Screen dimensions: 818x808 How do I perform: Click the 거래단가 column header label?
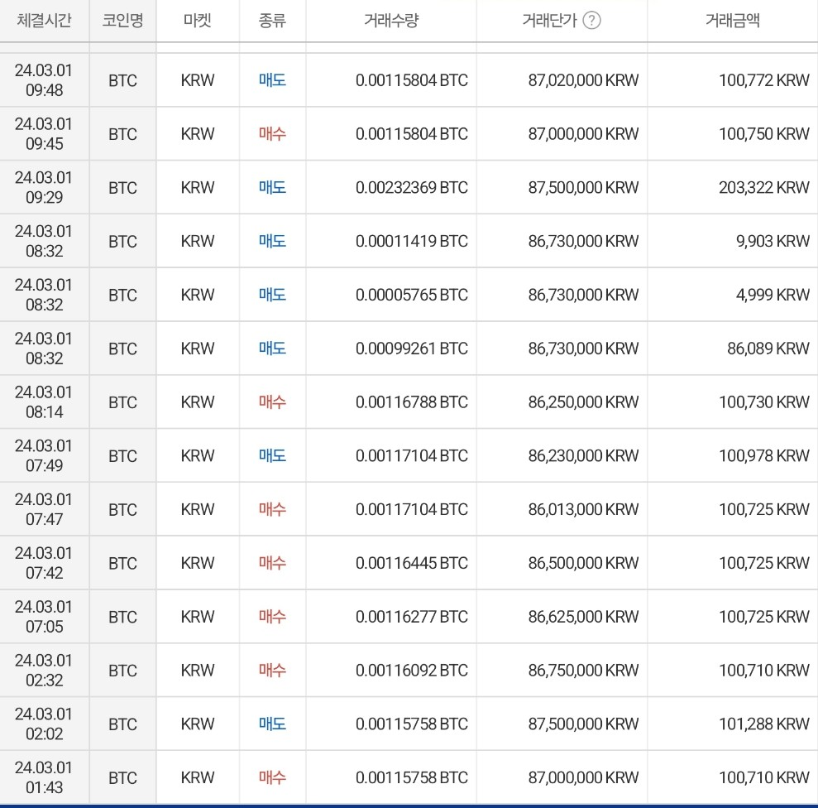[x=549, y=21]
